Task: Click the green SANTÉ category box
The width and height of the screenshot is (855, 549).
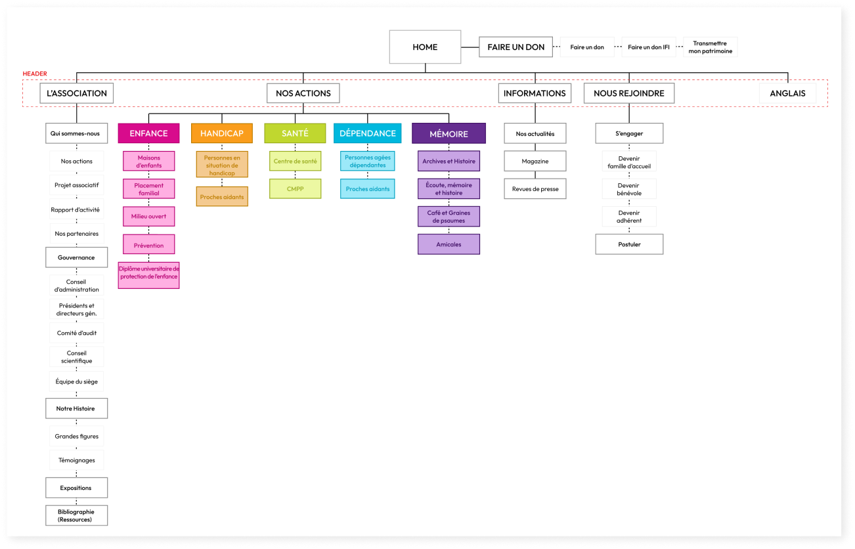Action: [295, 133]
